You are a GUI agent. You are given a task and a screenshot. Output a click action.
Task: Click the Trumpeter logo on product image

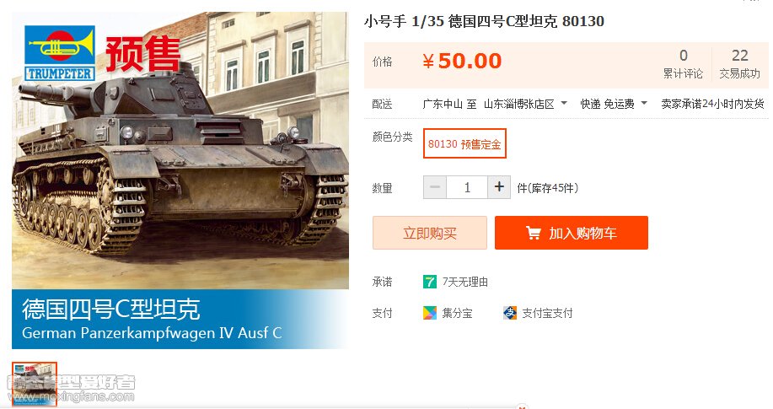point(60,53)
